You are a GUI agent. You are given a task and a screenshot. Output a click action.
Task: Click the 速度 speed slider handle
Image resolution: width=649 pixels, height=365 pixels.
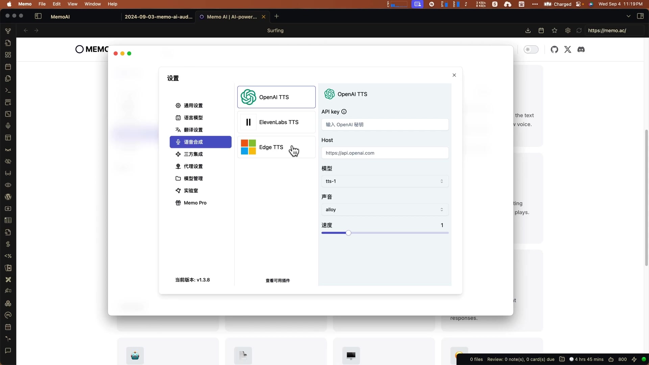[x=348, y=233]
